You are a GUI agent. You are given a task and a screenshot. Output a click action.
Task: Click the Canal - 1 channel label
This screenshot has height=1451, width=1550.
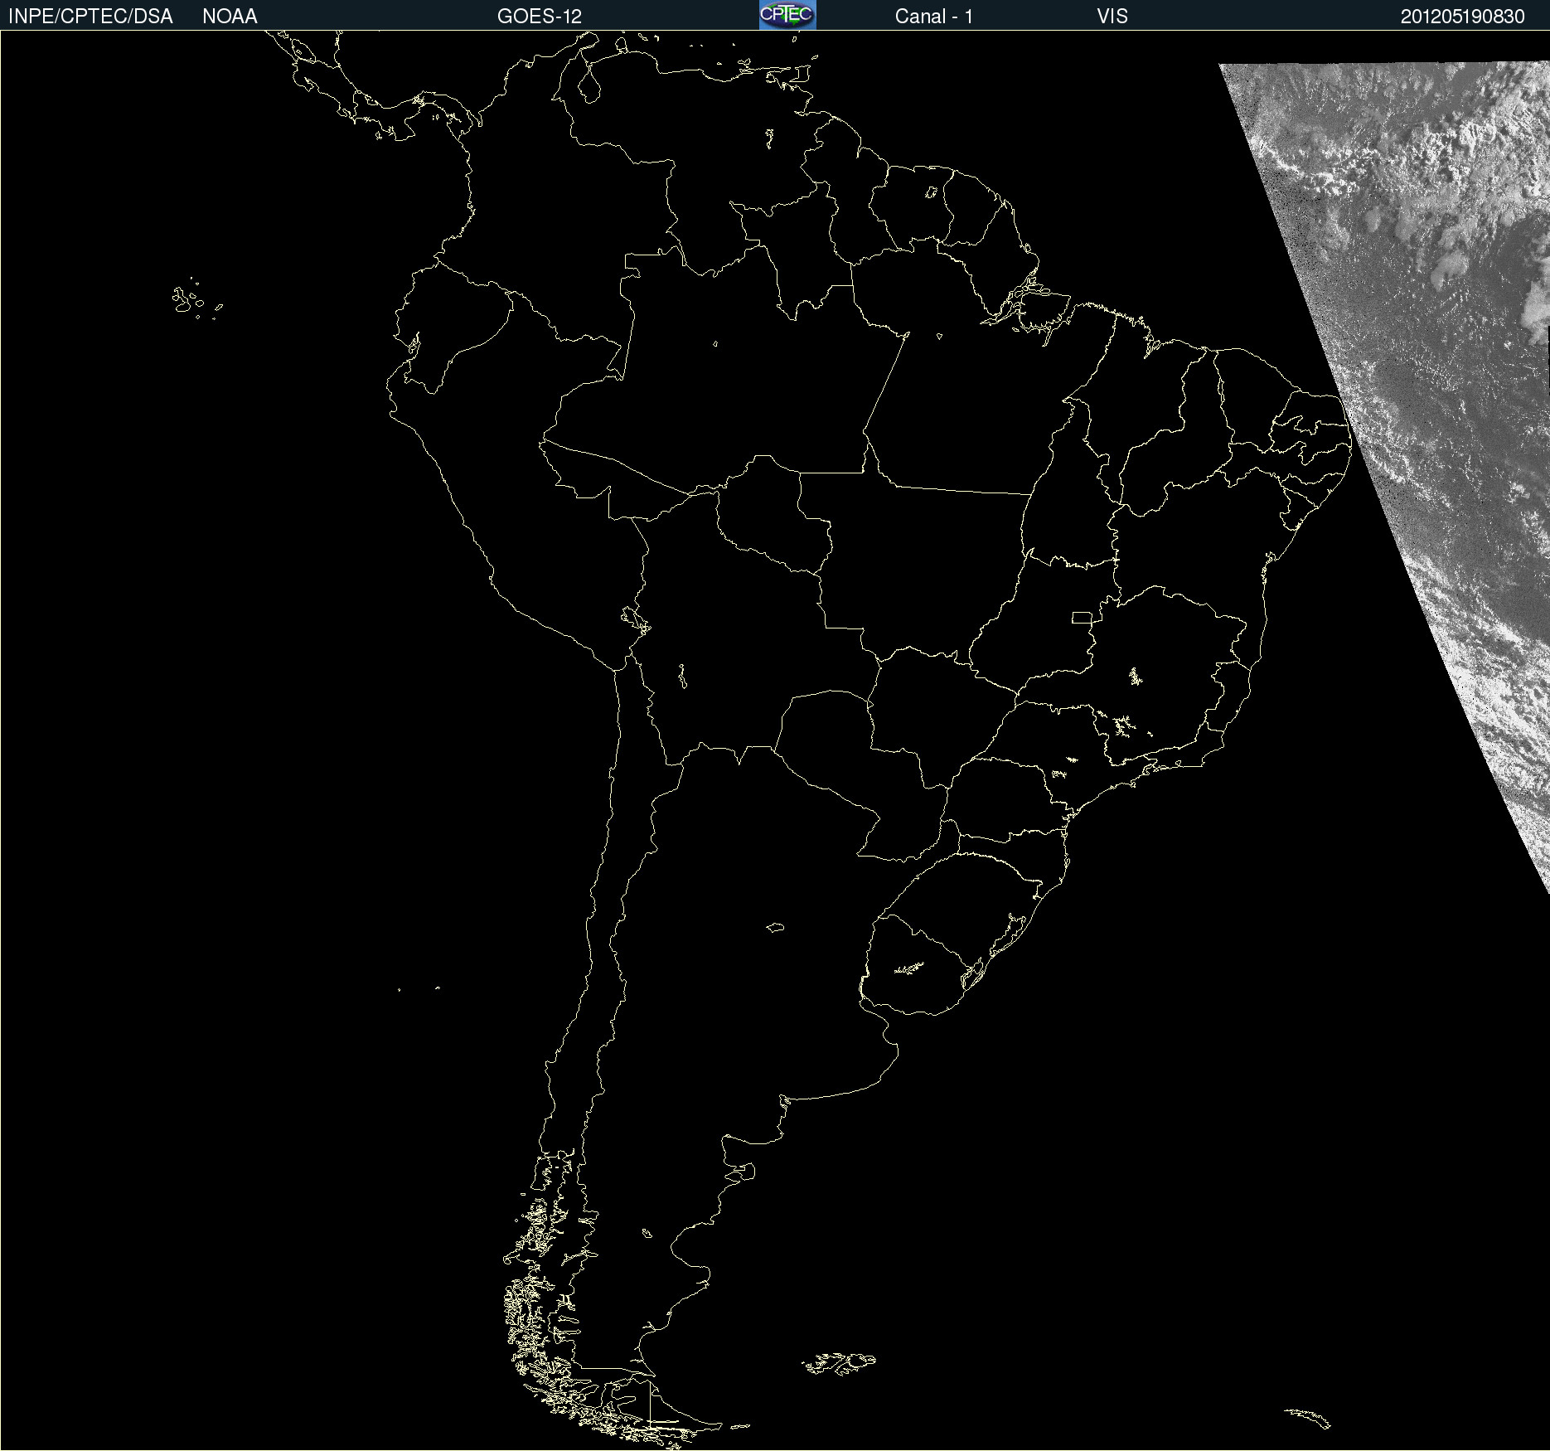934,17
